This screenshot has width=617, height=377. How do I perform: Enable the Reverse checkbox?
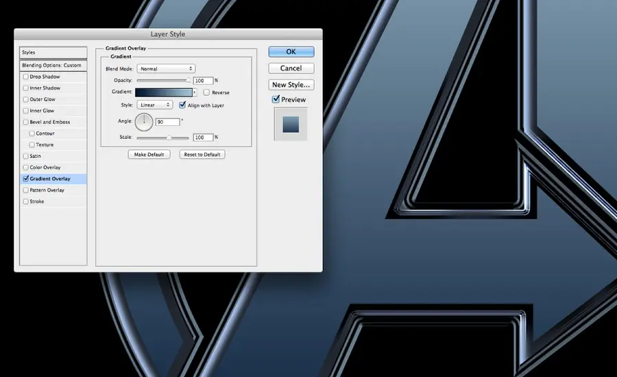206,92
